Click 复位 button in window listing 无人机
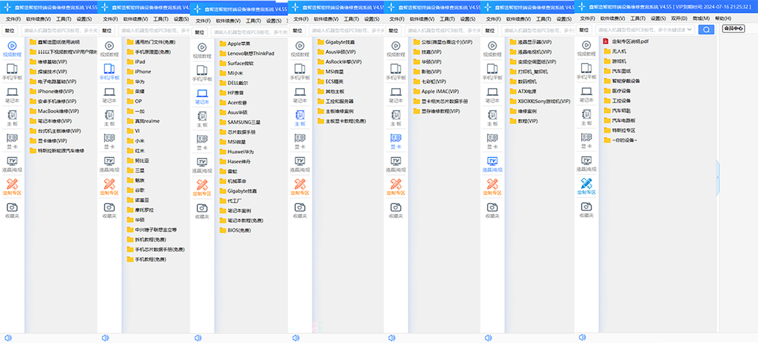This screenshot has width=758, height=343. click(x=584, y=30)
